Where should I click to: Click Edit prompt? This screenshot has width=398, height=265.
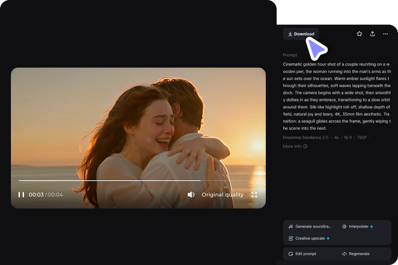point(302,254)
